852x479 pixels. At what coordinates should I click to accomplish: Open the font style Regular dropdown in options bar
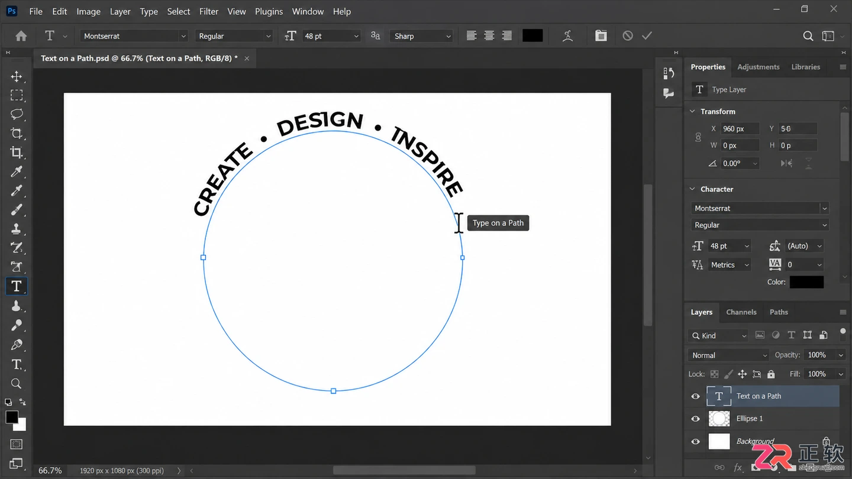pos(234,36)
